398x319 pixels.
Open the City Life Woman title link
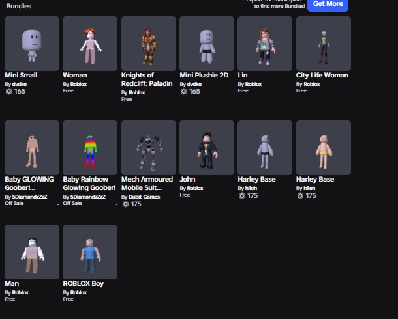point(322,76)
